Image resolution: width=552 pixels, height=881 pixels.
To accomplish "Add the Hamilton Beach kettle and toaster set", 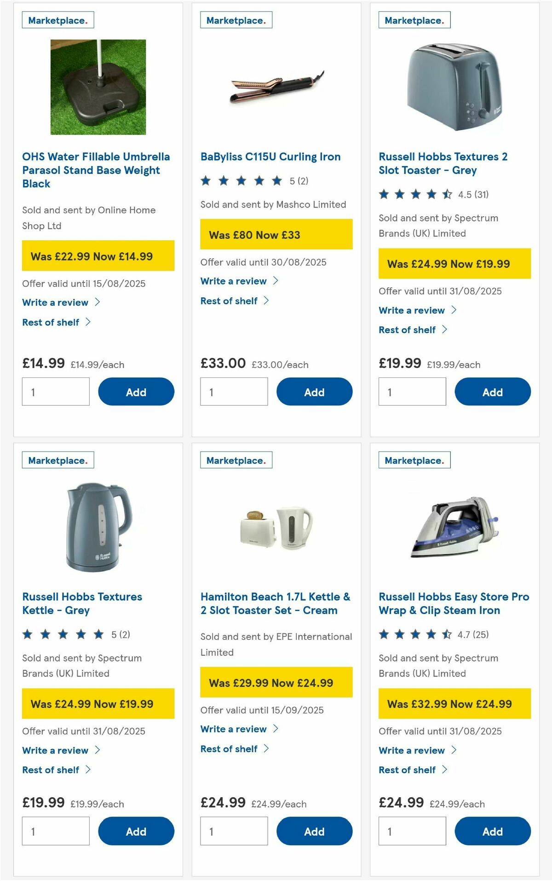I will coord(314,831).
